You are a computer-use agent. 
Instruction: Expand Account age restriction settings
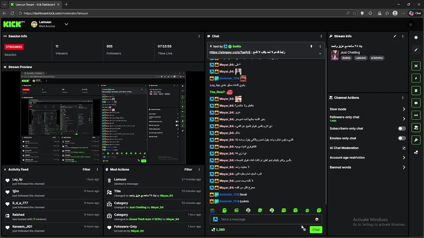pyautogui.click(x=367, y=158)
